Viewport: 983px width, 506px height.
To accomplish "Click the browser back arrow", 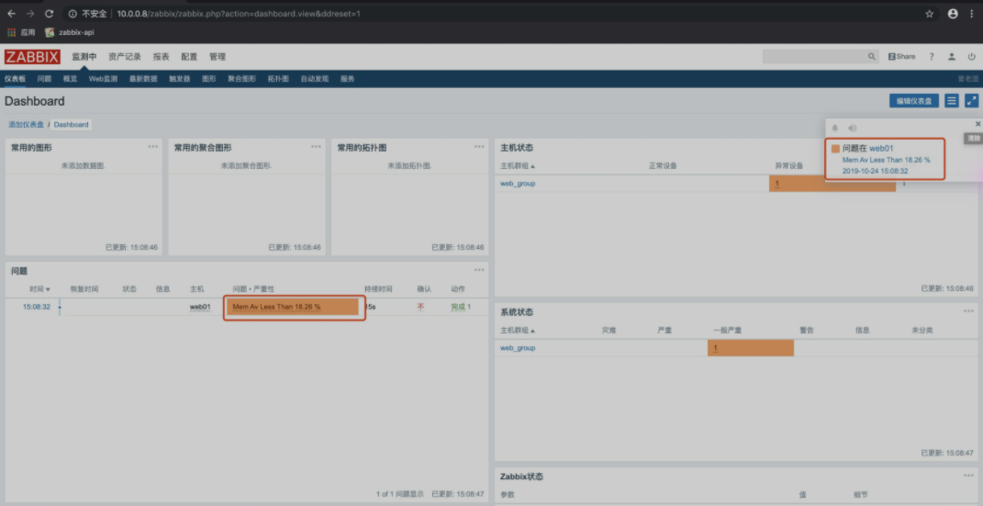I will click(x=11, y=14).
